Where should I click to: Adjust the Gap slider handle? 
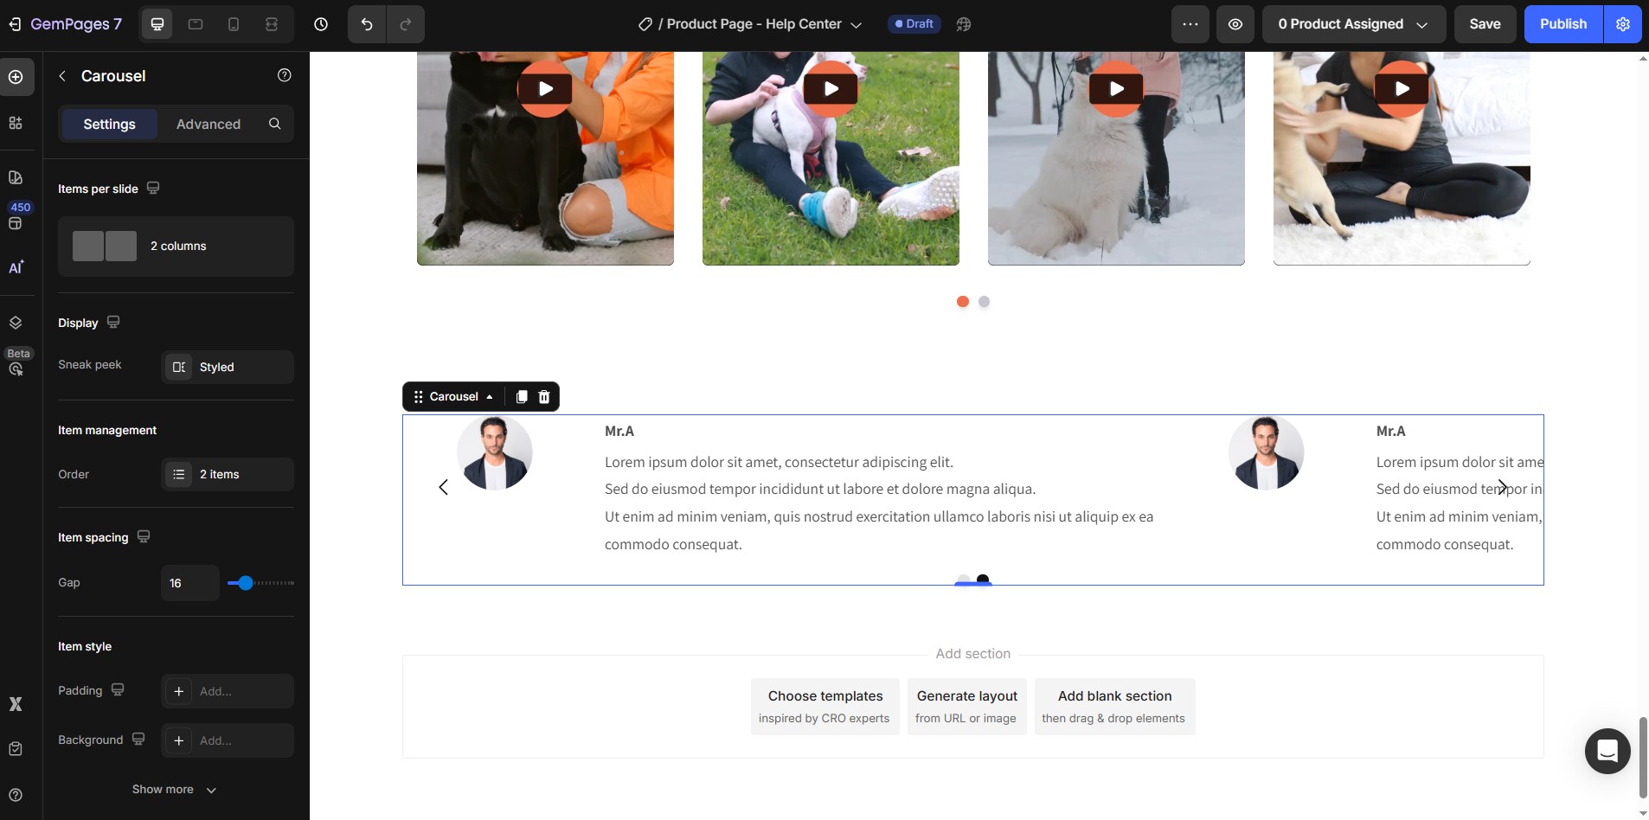tap(246, 583)
